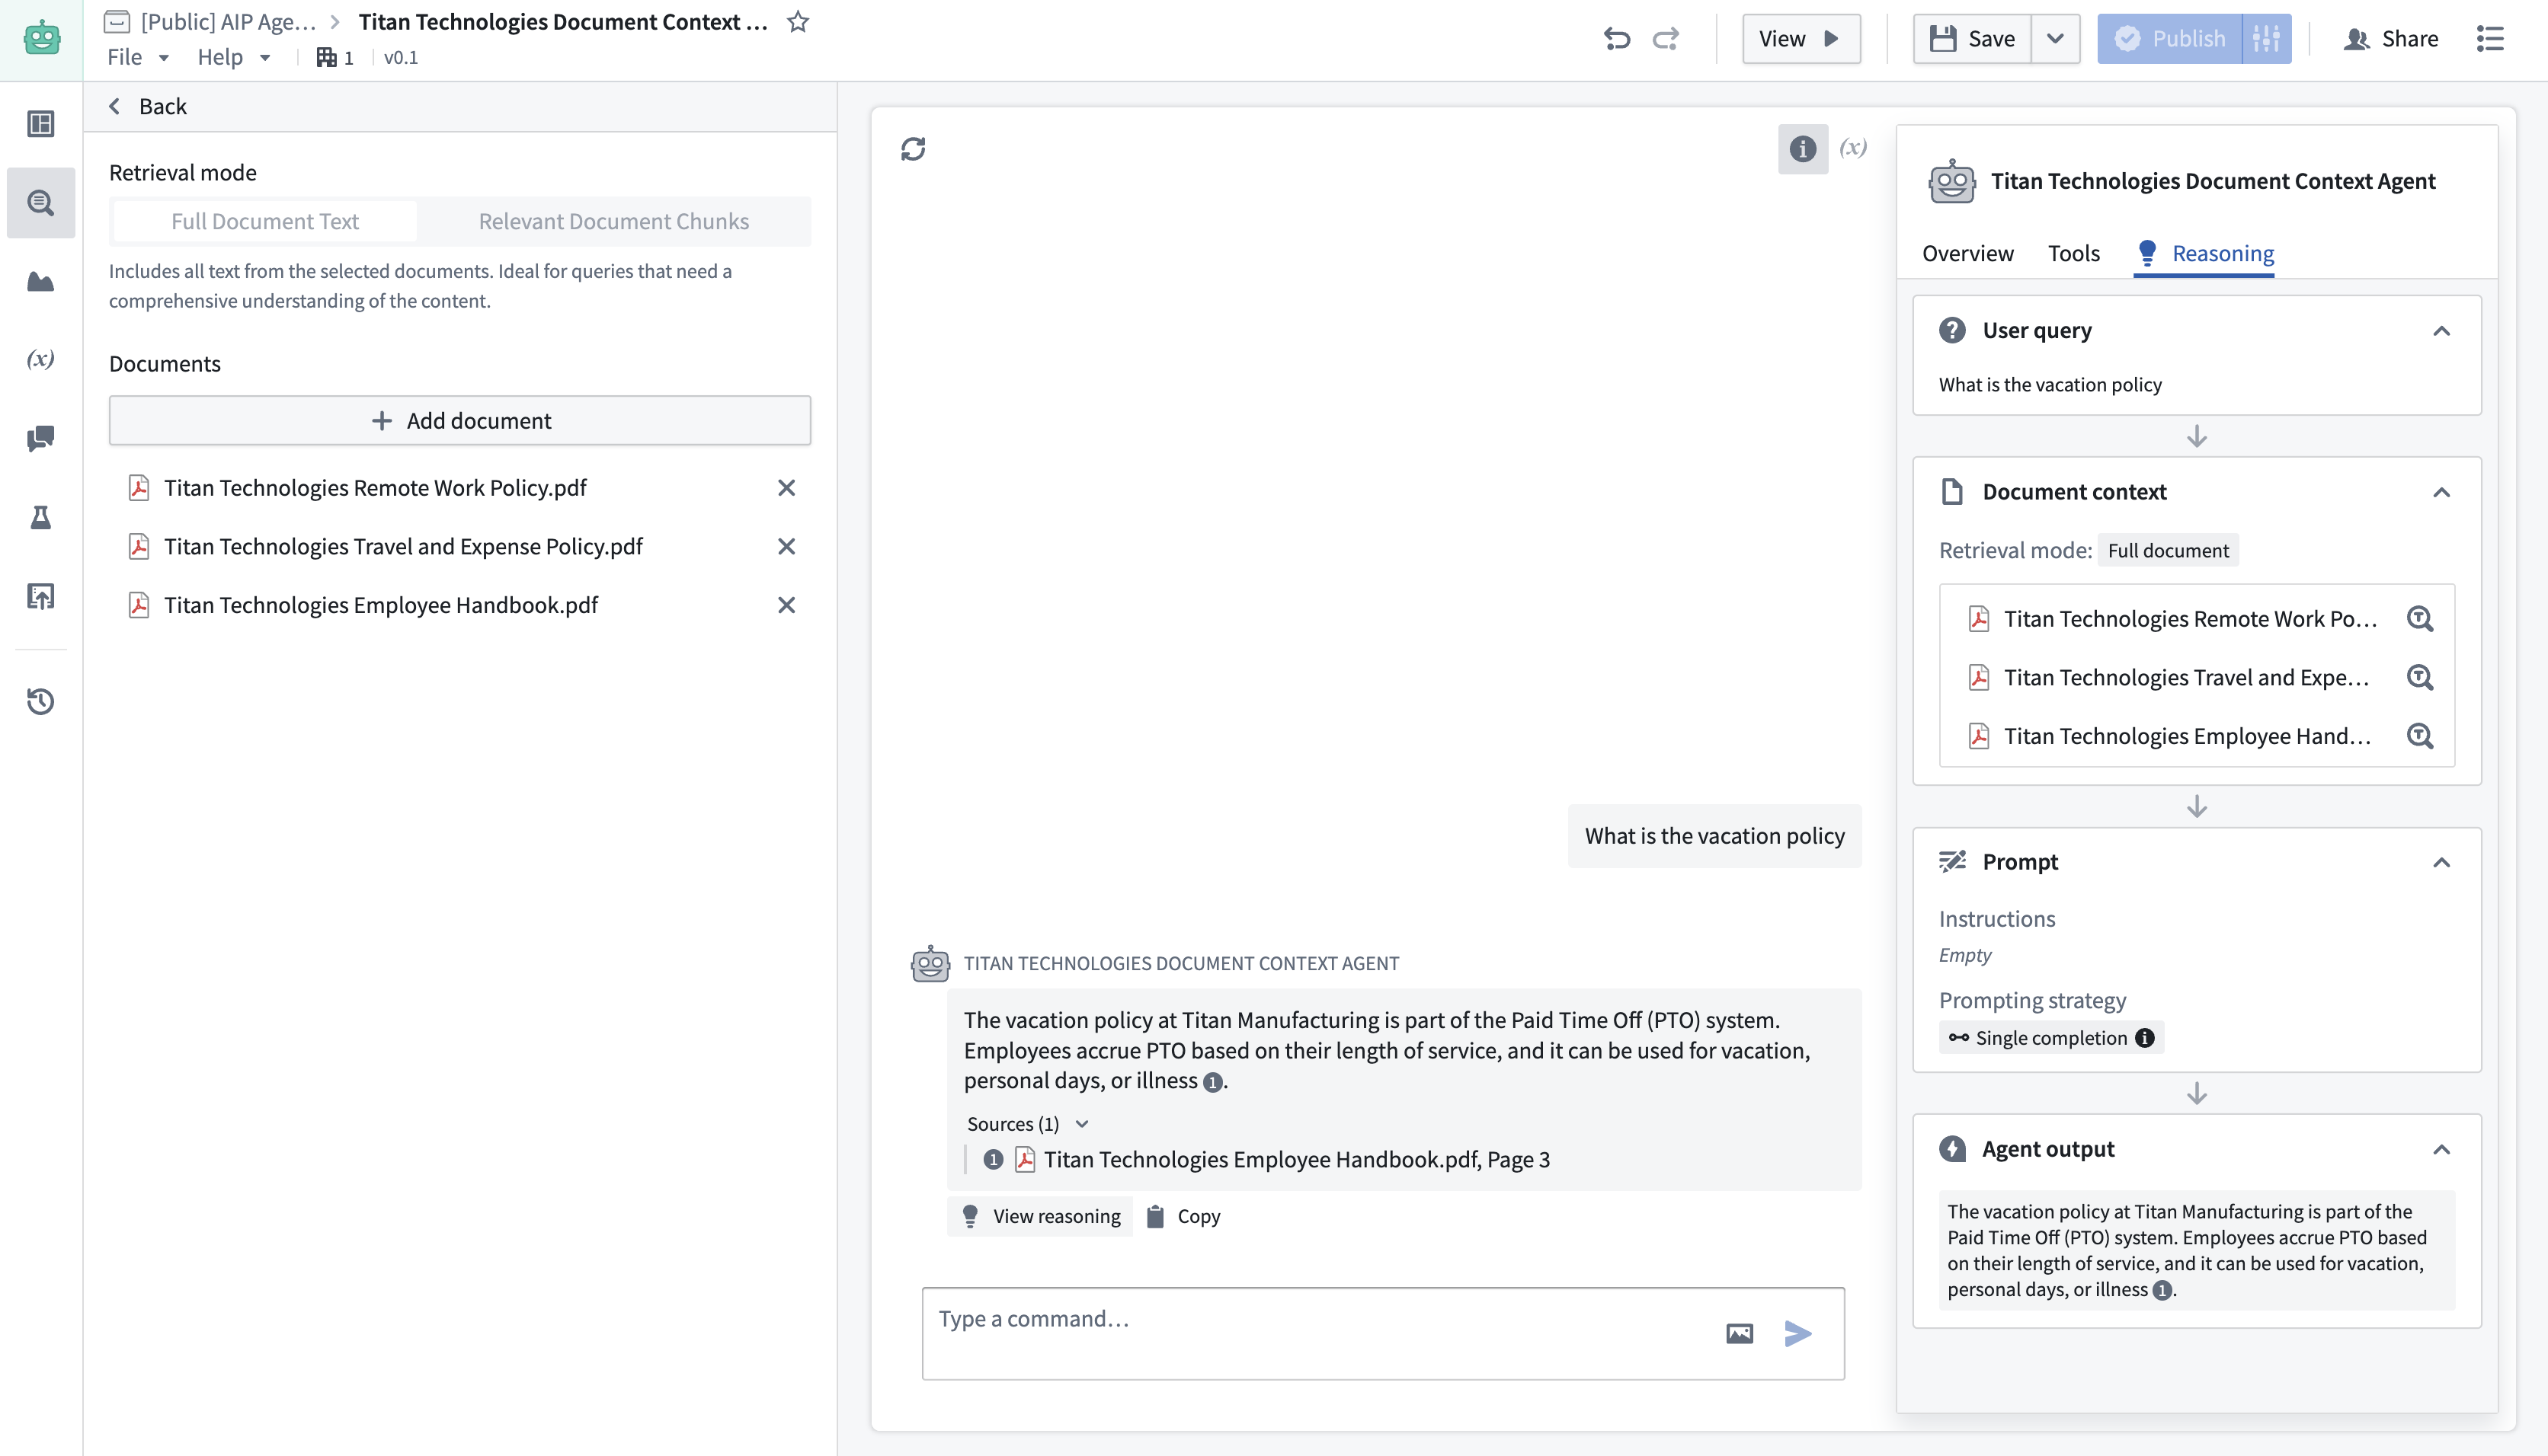Toggle the conversation info indicator
Viewport: 2548px width, 1456px height.
(1802, 148)
